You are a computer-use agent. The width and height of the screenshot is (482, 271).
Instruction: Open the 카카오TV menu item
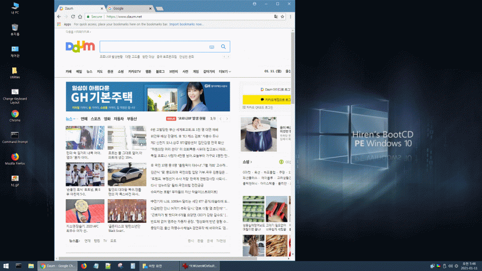pyautogui.click(x=134, y=72)
